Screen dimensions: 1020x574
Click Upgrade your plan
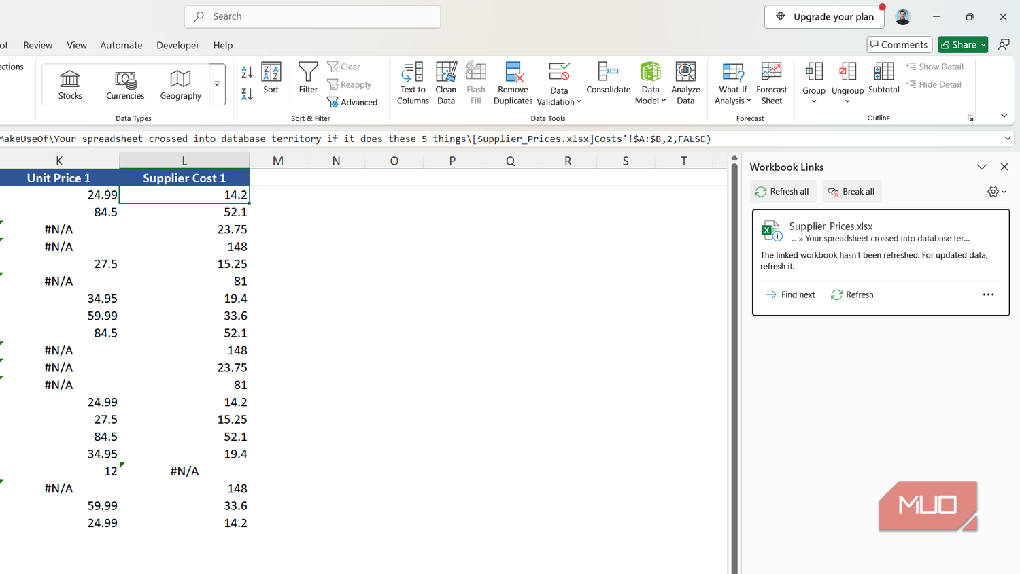click(x=825, y=16)
